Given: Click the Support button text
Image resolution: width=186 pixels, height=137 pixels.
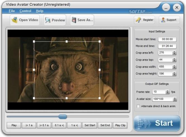Looking at the screenshot, I should 171,20.
